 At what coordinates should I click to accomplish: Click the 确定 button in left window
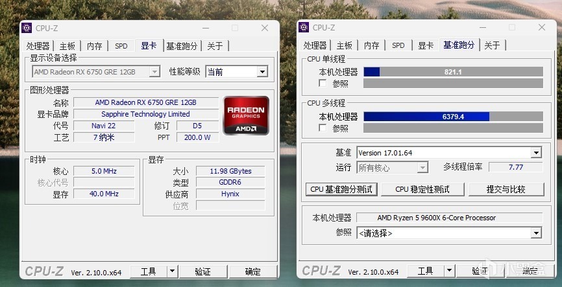[x=252, y=271]
